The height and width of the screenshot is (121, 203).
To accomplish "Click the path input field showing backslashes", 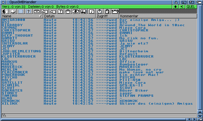I will [99, 115].
